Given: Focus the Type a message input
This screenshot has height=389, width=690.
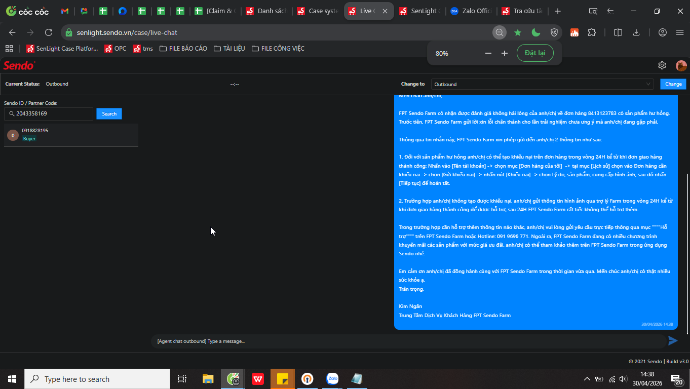Looking at the screenshot, I should pyautogui.click(x=408, y=341).
